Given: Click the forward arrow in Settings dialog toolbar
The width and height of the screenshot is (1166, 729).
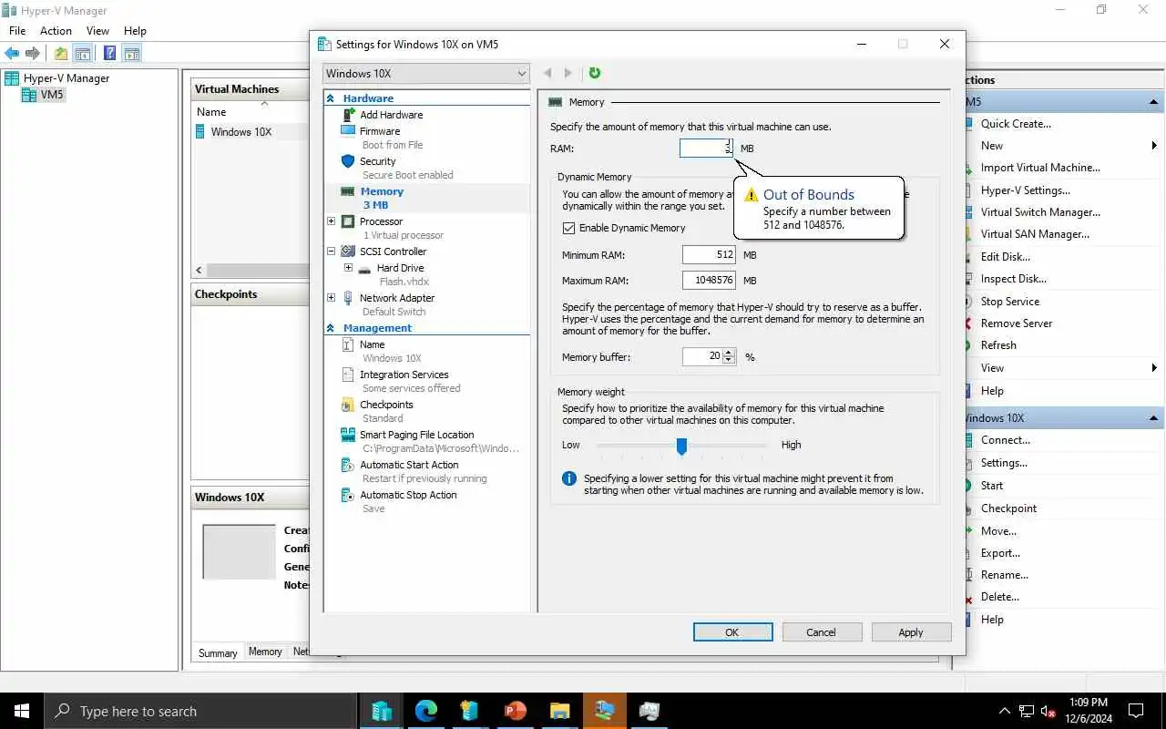Looking at the screenshot, I should point(568,73).
